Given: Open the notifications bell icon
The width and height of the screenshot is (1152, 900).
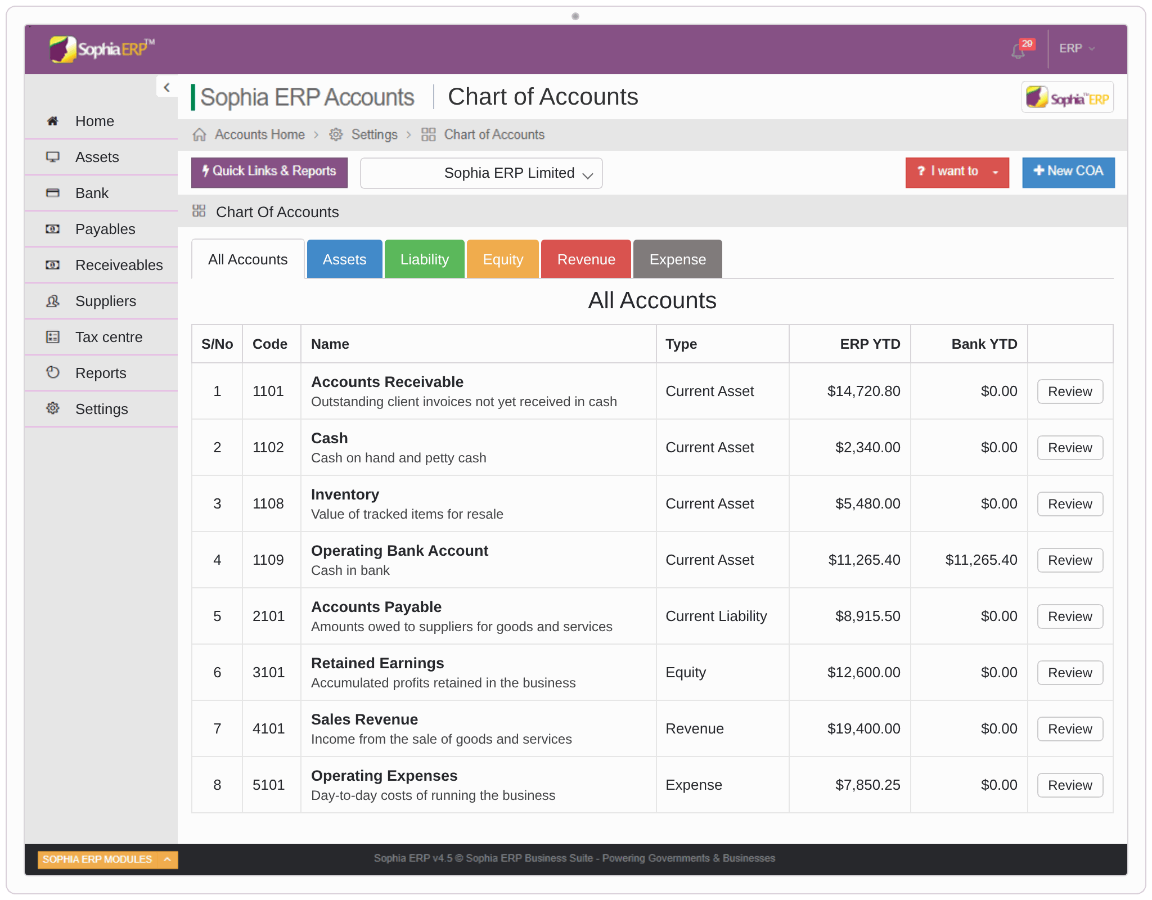Looking at the screenshot, I should coord(1018,51).
